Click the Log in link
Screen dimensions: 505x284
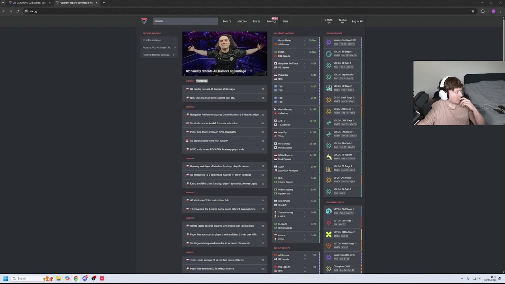pyautogui.click(x=357, y=21)
